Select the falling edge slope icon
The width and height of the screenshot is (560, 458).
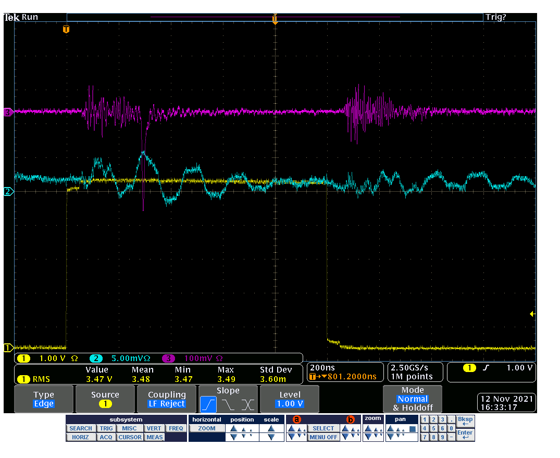click(229, 404)
